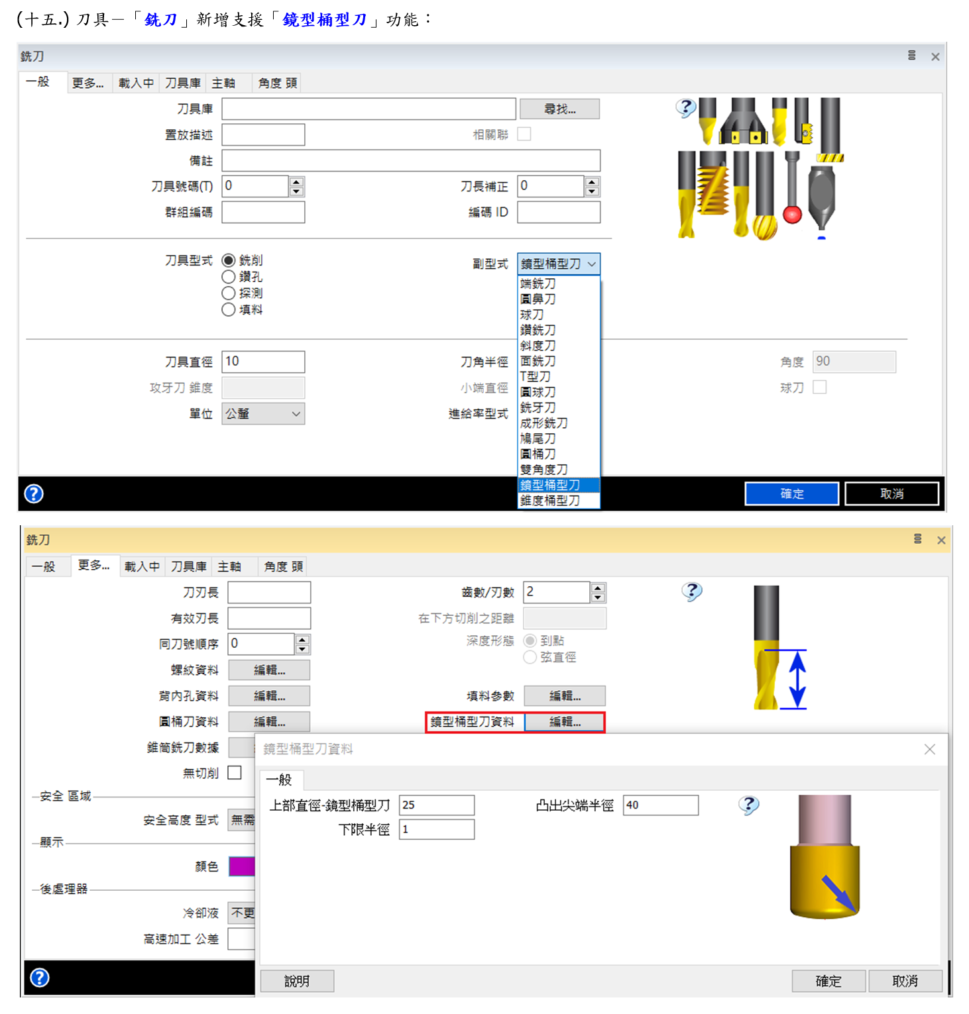Open the 副型式 dropdown showing 鏡型桶型刀

558,264
